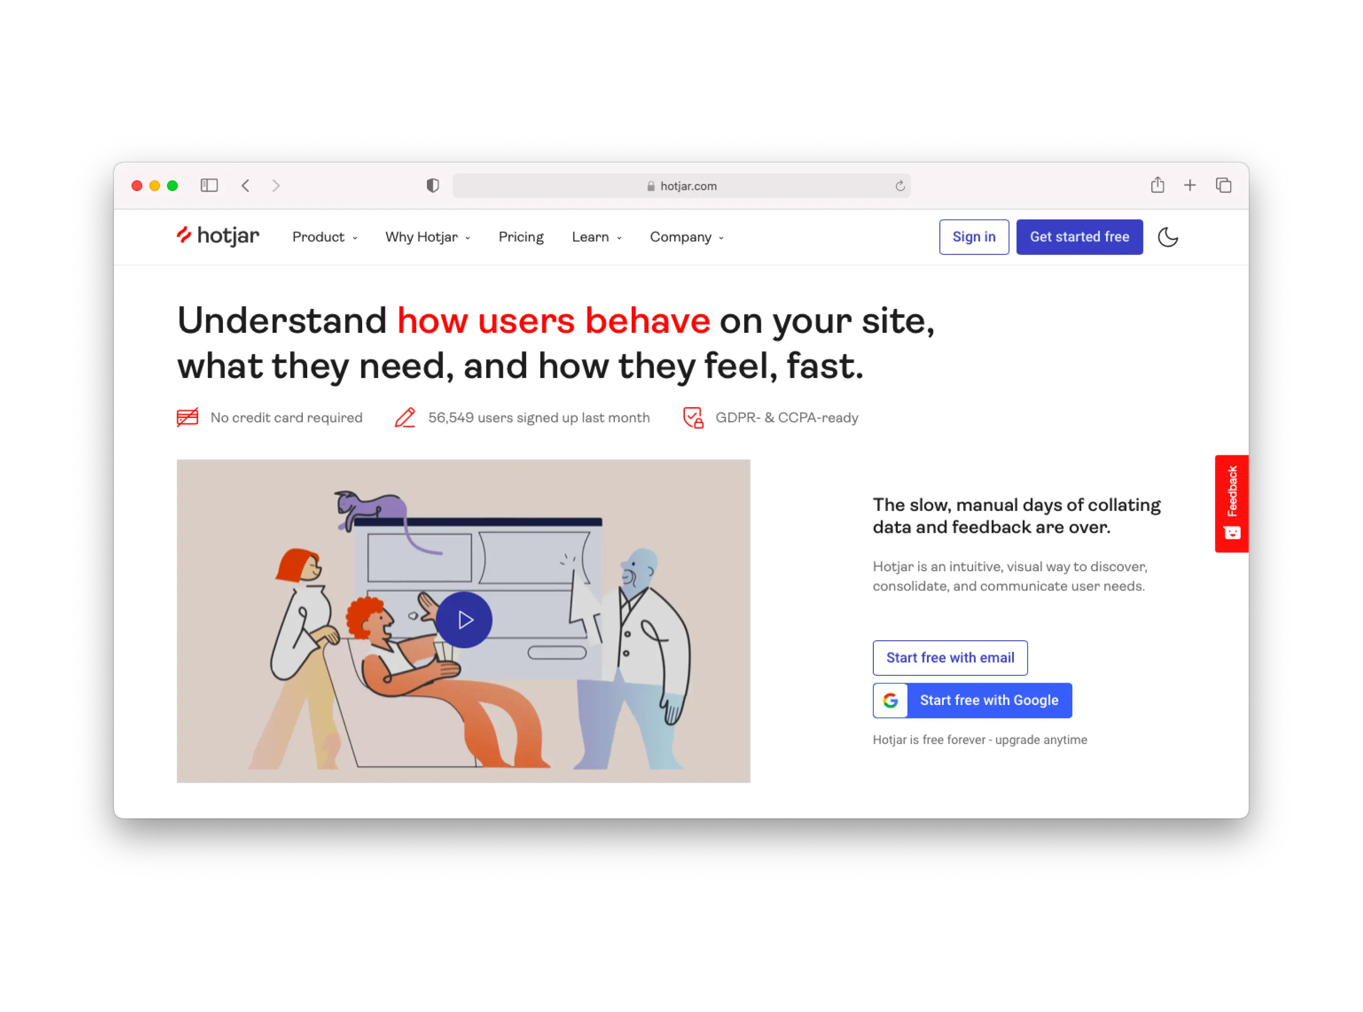Show the tab overview icon
Screen dimensions: 1363x1012
pos(1223,185)
